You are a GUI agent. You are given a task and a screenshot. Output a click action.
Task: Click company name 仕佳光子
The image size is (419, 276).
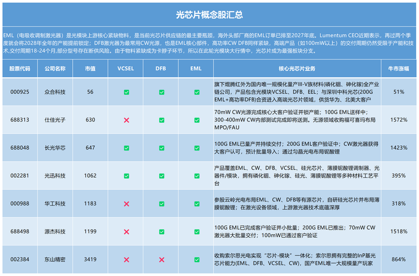coord(55,120)
